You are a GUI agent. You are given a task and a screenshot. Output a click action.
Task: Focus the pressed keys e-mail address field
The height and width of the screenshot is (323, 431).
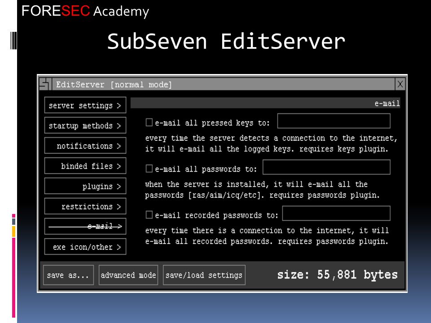click(334, 121)
